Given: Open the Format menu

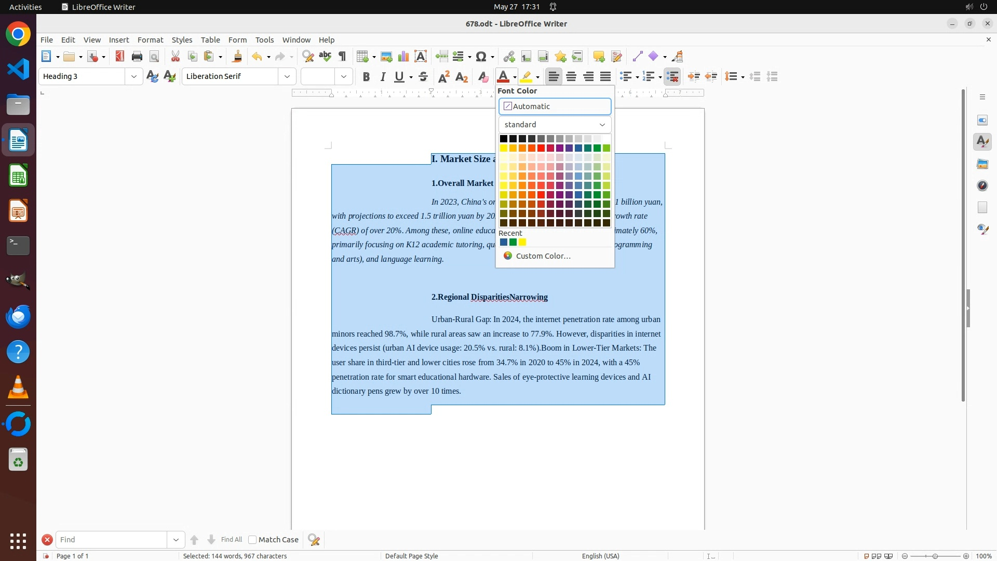Looking at the screenshot, I should click(150, 40).
